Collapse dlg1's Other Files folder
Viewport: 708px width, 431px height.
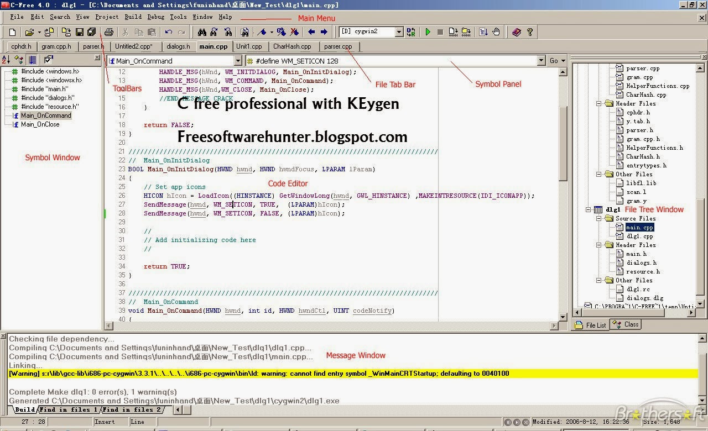[x=600, y=280]
